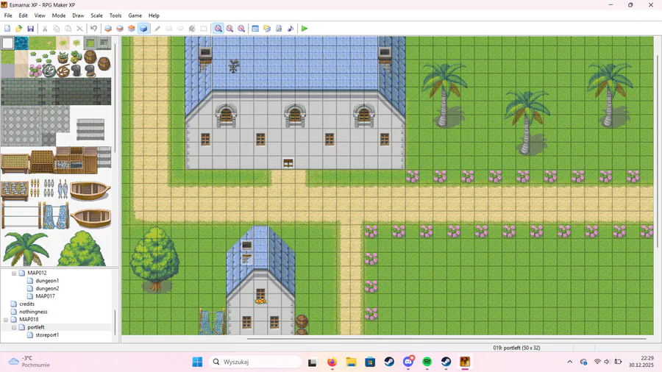Open Spotify from the taskbar
The image size is (662, 372).
[427, 362]
